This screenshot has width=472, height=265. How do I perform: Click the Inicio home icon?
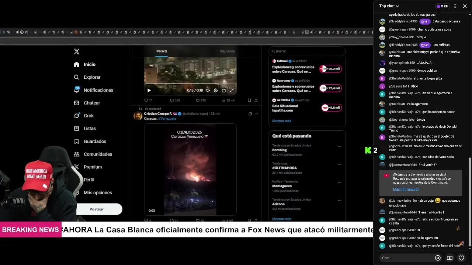[76, 64]
